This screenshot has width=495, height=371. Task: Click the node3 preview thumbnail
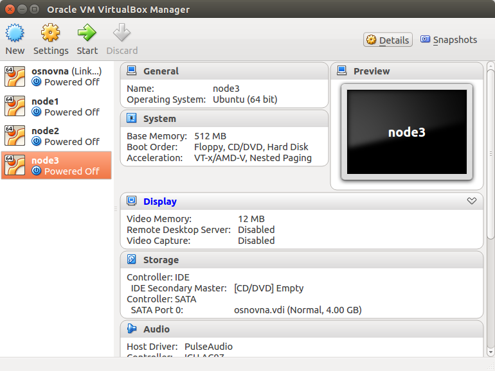click(406, 132)
